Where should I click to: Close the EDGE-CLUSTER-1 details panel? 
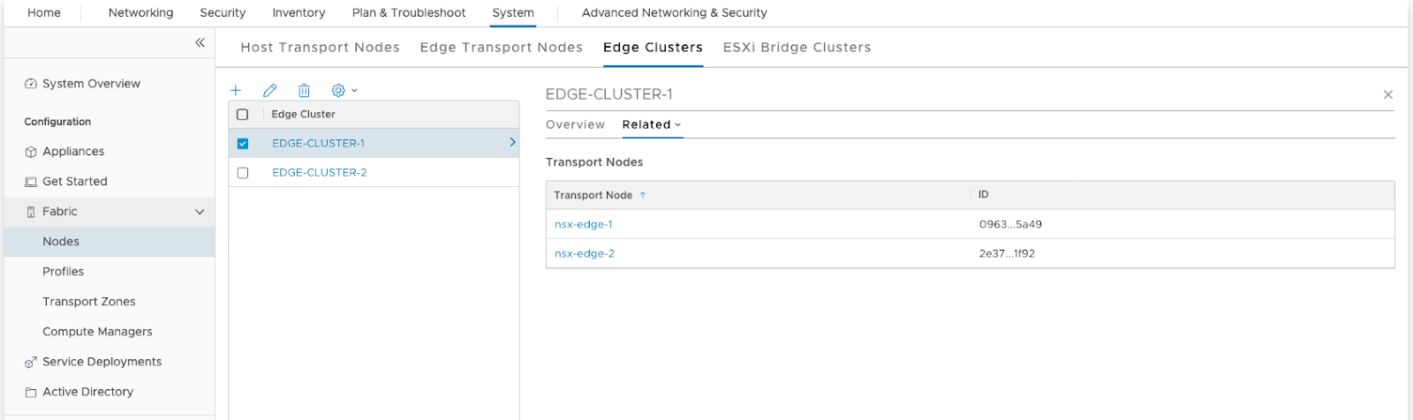[1387, 94]
